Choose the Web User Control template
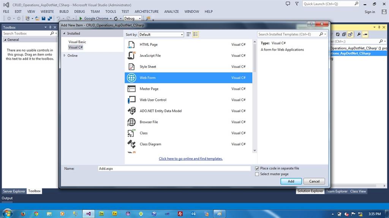389x218 pixels. (188, 100)
